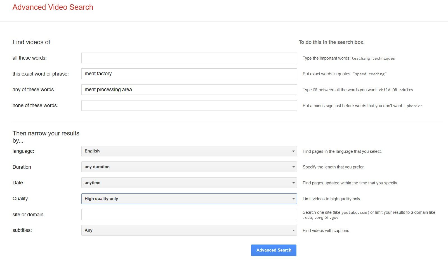Open the language dropdown
This screenshot has height=263, width=448.
189,151
